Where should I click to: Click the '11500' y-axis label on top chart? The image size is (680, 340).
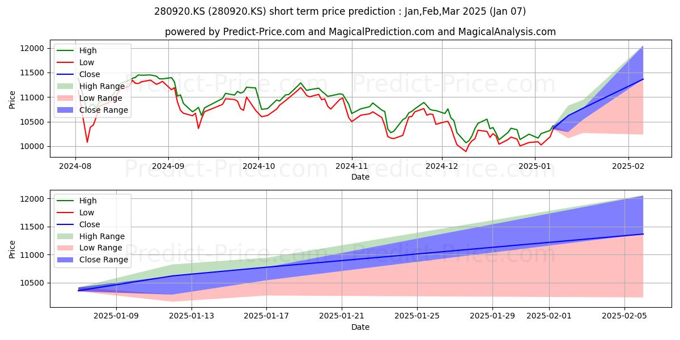point(33,73)
